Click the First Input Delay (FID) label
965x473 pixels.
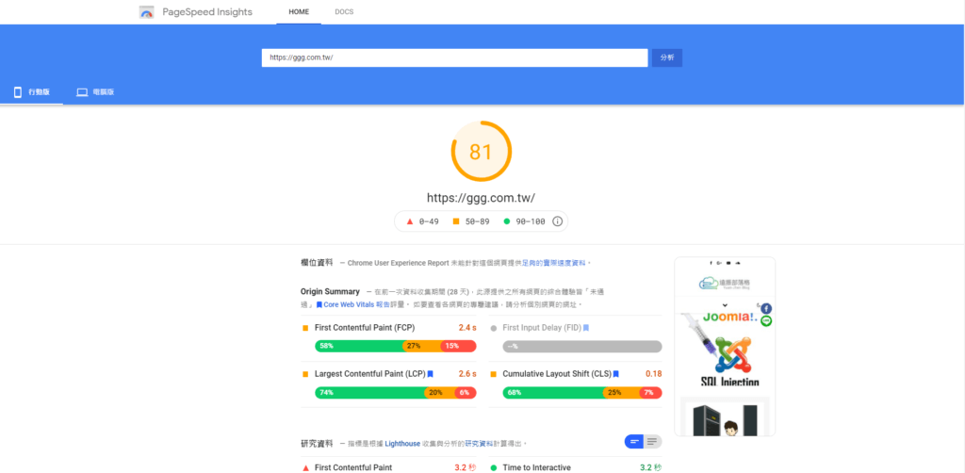[x=542, y=328]
